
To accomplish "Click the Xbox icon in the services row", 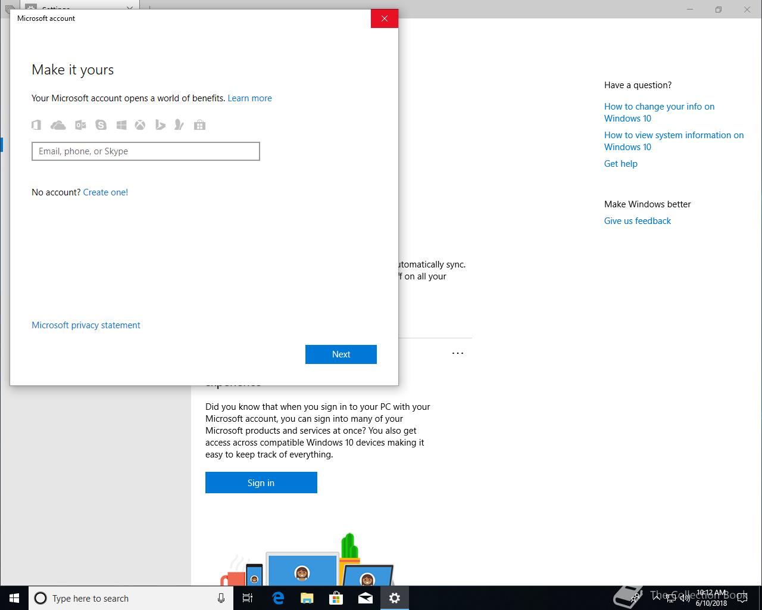I will (140, 125).
